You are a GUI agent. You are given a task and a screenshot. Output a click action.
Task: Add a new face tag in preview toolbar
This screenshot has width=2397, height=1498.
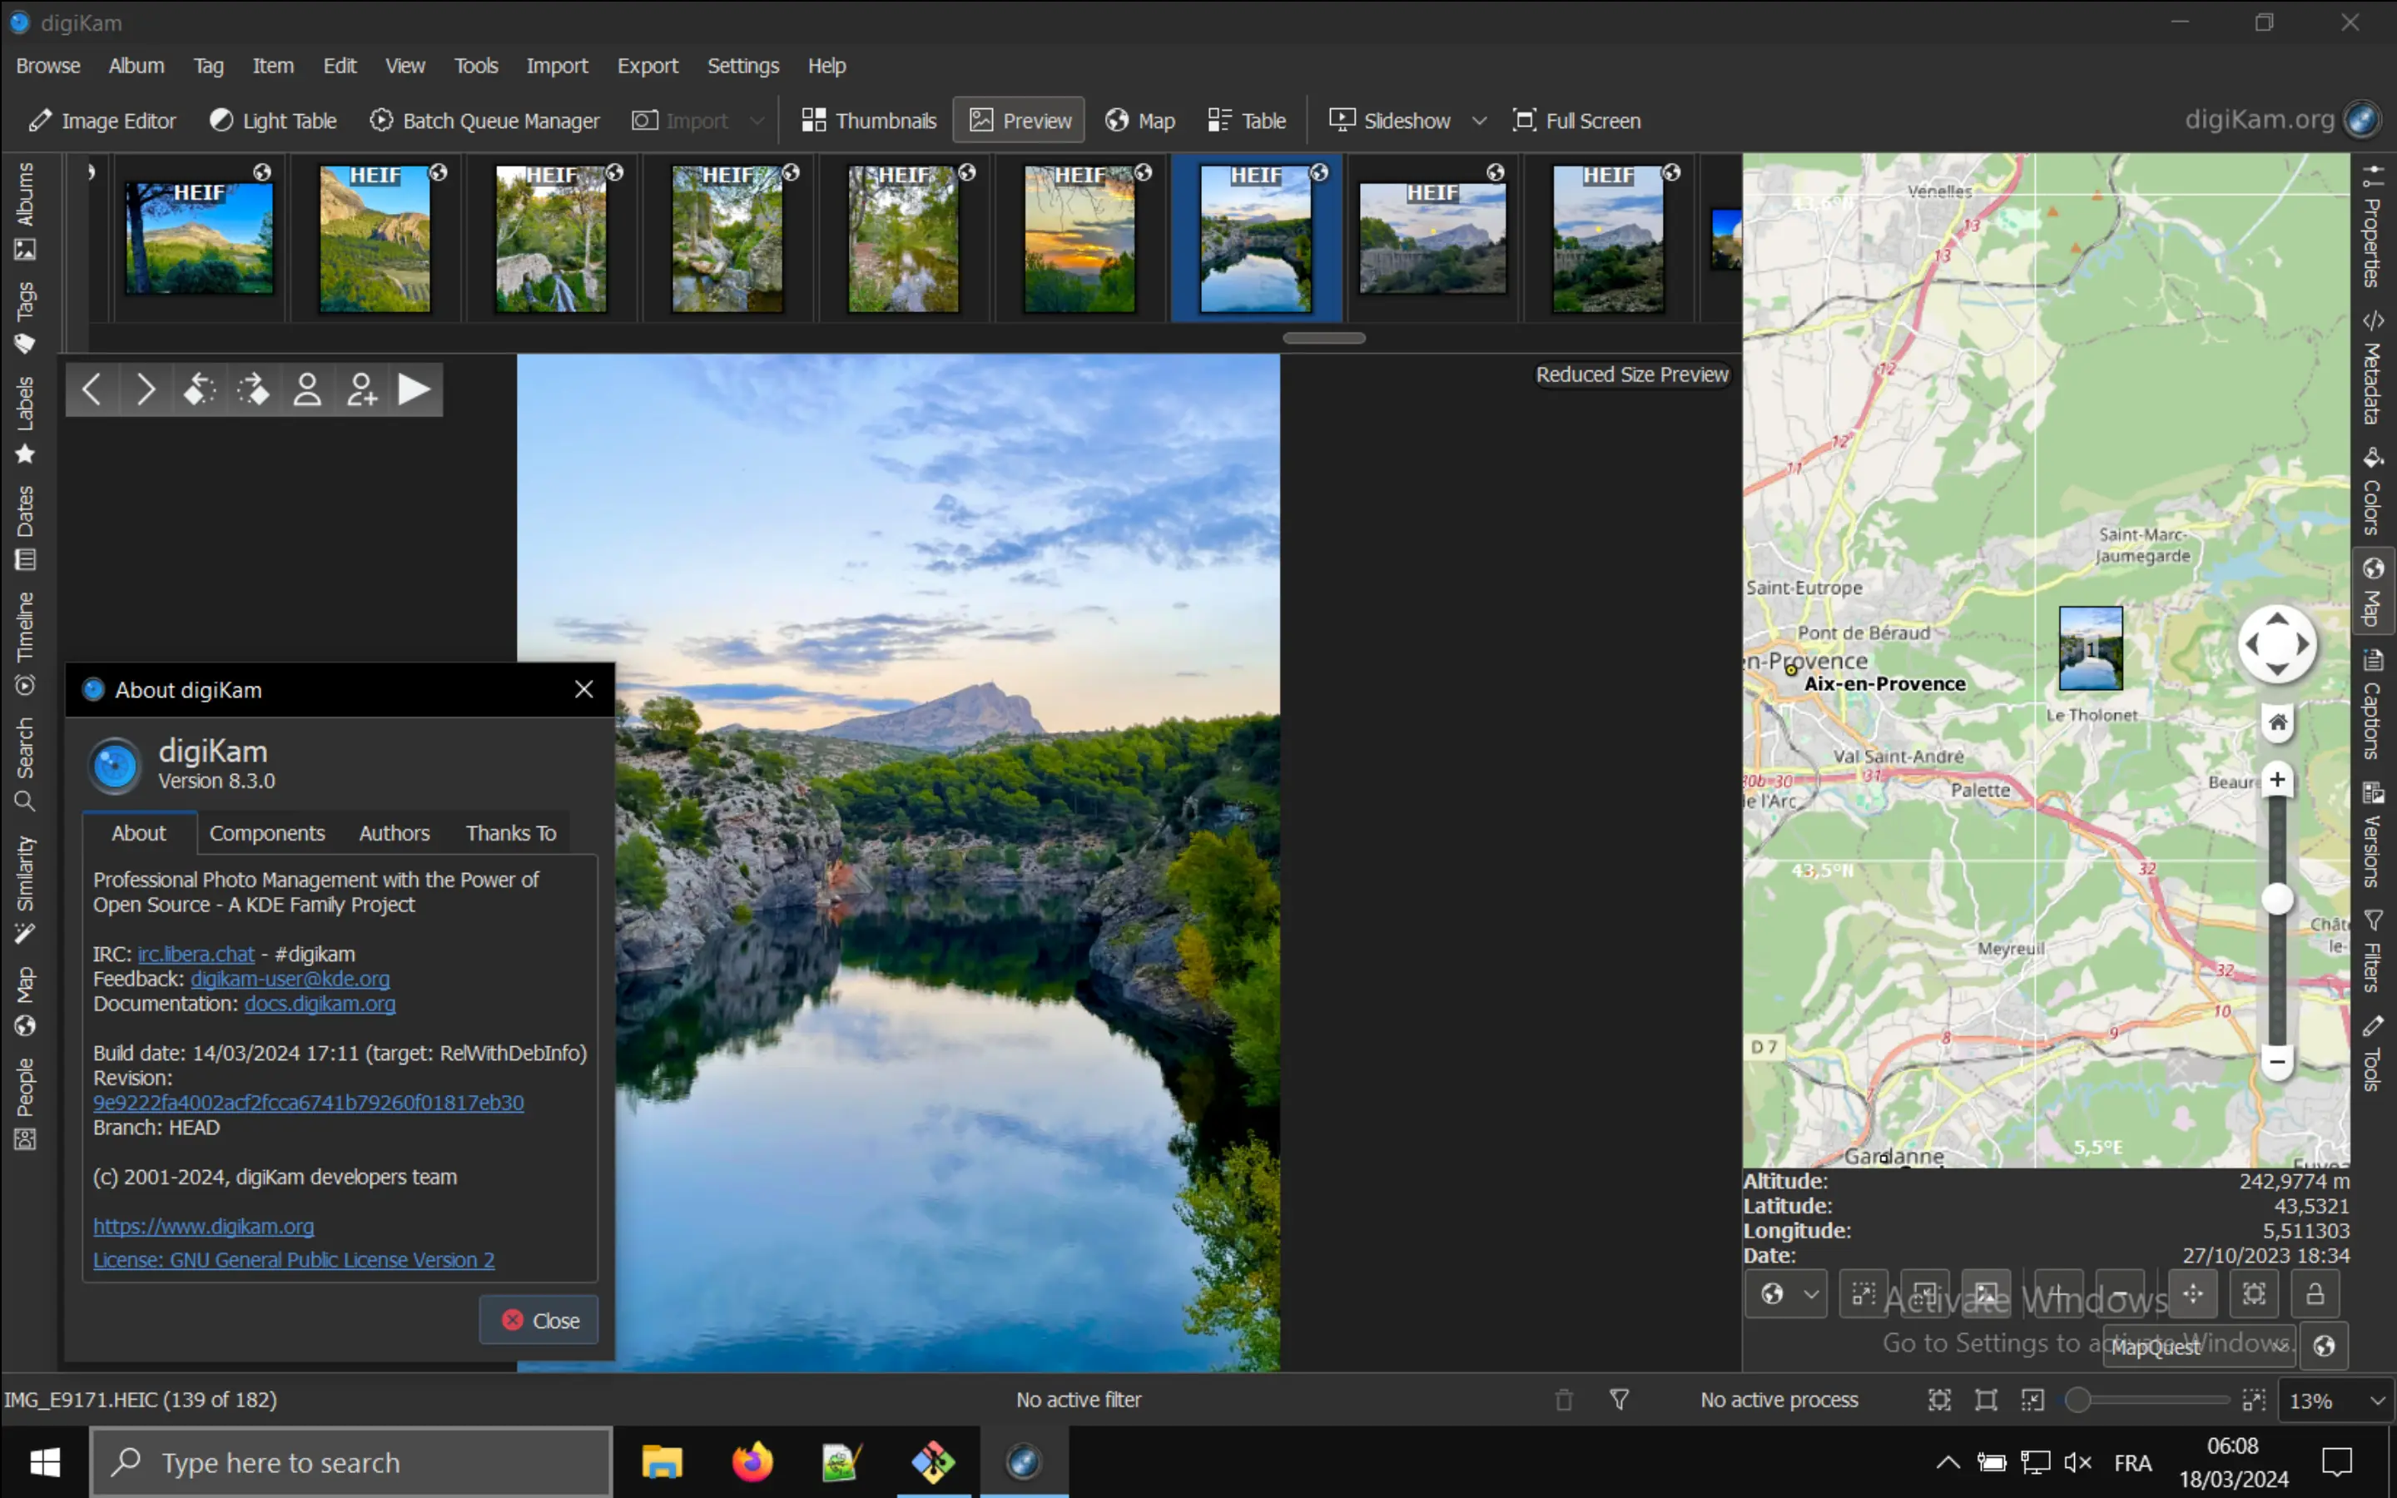(x=360, y=389)
